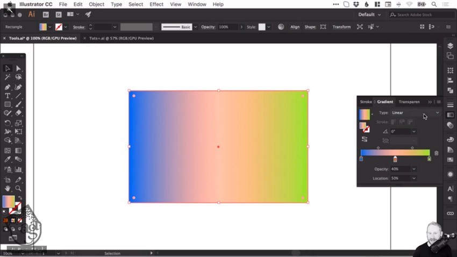This screenshot has height=257, width=457.
Task: Select the Blend tool
Action: click(x=18, y=159)
